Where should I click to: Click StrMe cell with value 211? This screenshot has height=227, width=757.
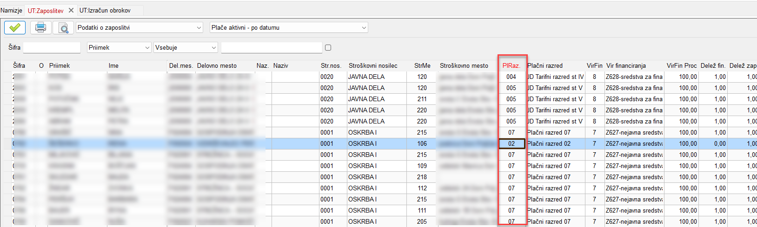[422, 99]
